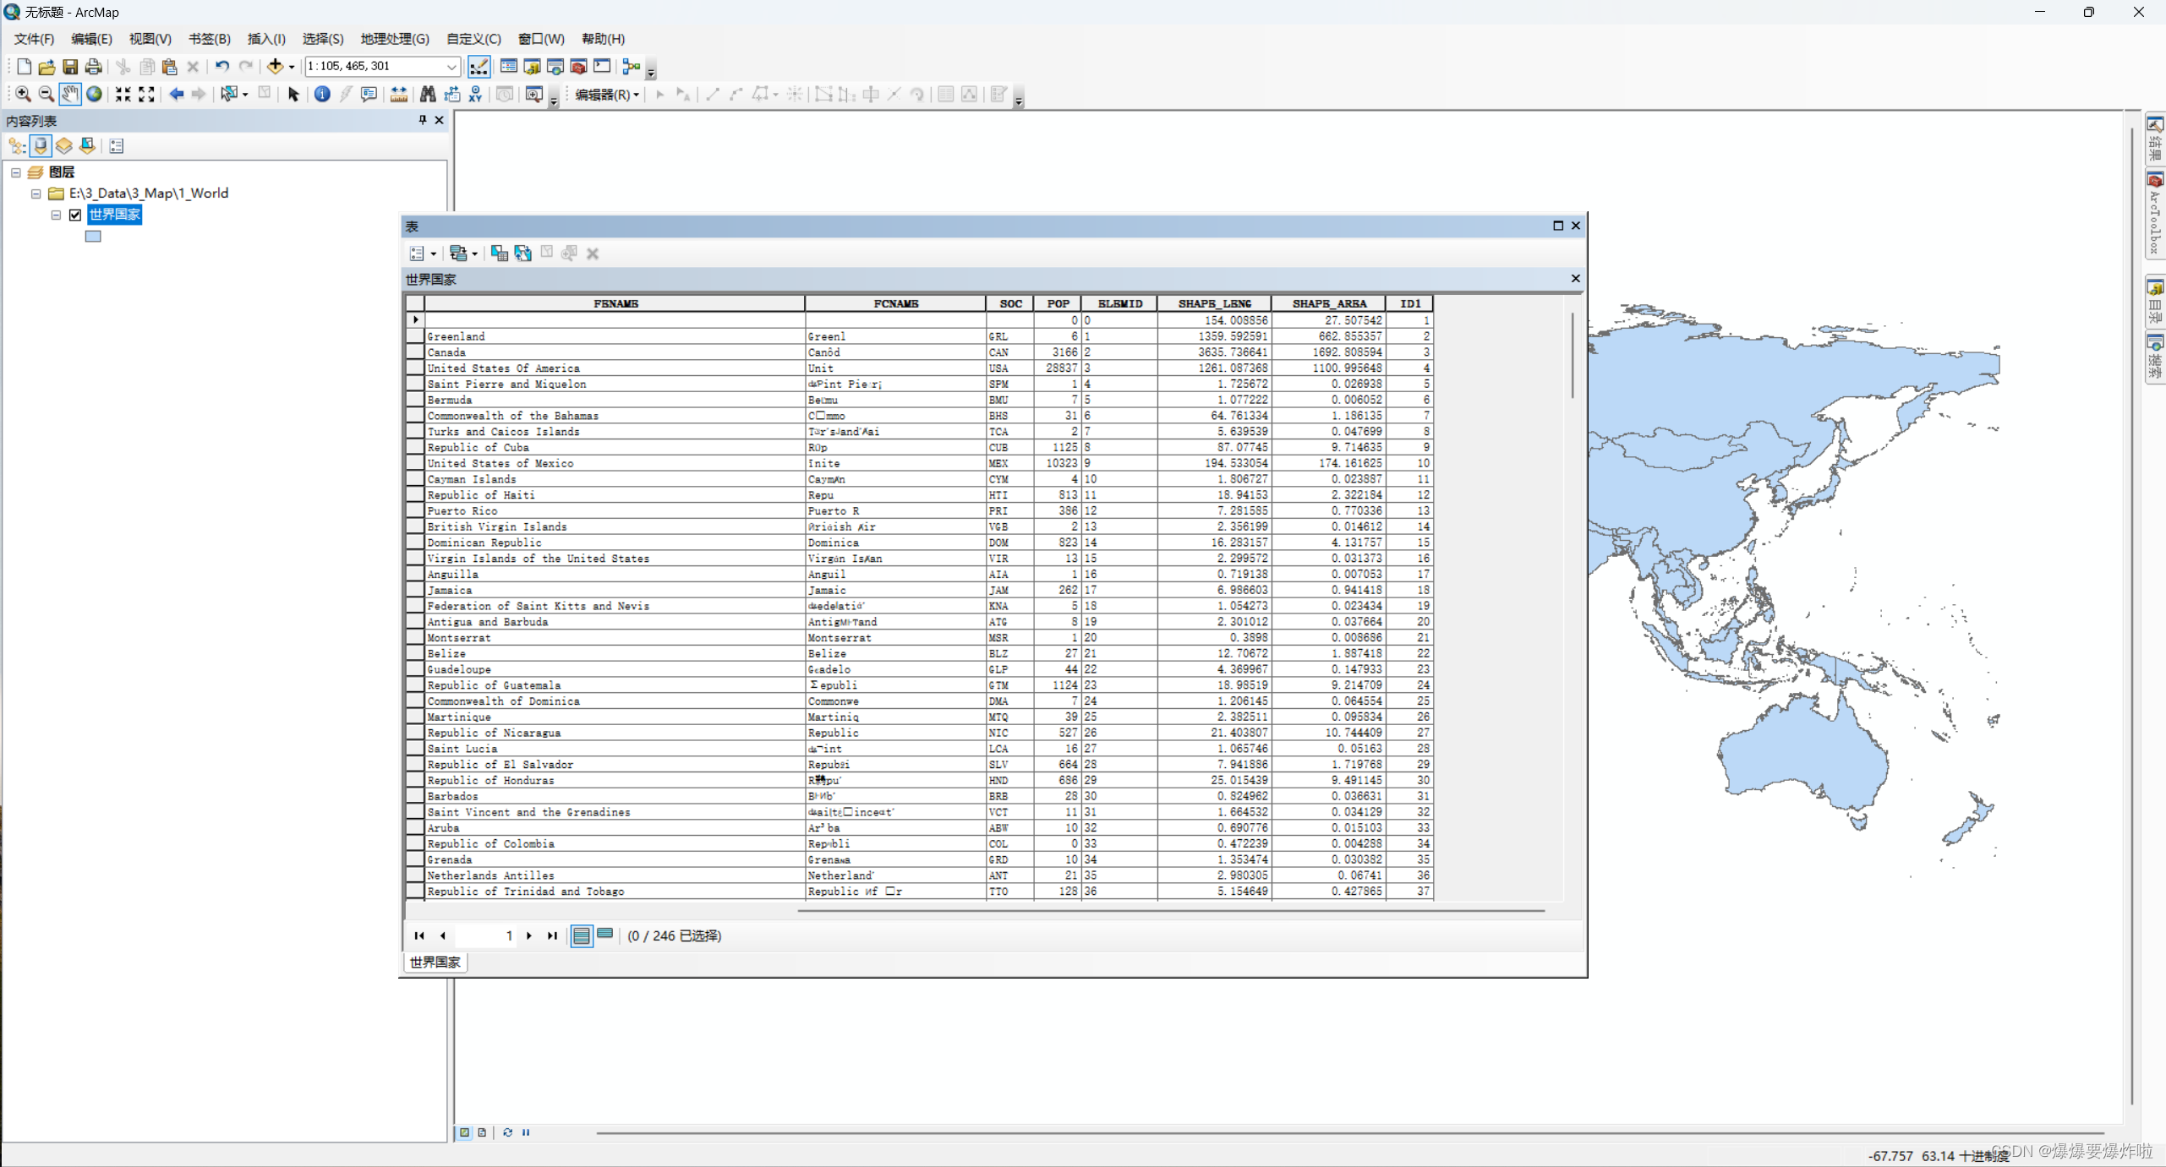Click the Measure ruler tool
Viewport: 2166px width, 1167px height.
pos(398,94)
